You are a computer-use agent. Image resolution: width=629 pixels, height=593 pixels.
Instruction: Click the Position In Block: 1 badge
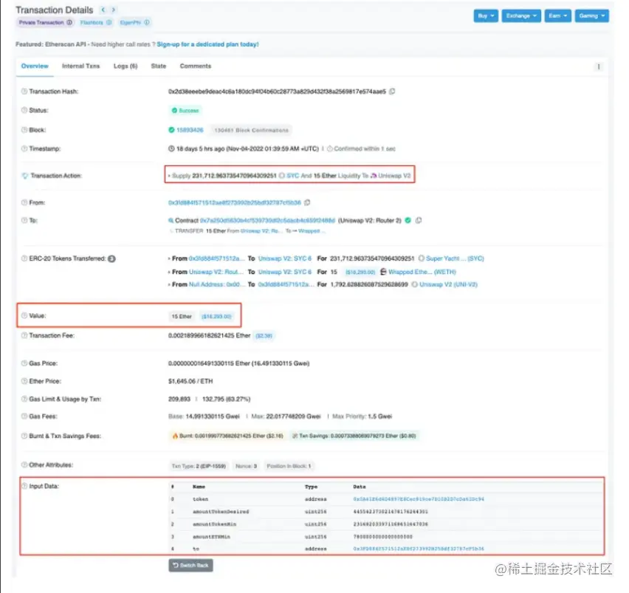289,466
